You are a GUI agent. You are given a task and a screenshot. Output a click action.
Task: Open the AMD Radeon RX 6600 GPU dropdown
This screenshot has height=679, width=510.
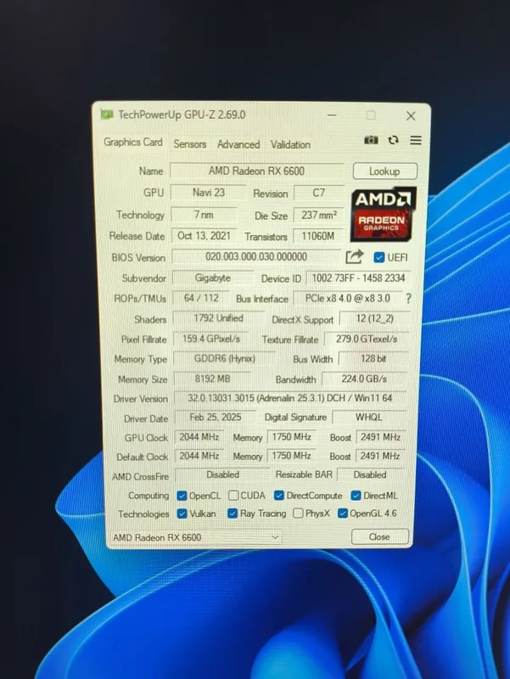pyautogui.click(x=196, y=537)
